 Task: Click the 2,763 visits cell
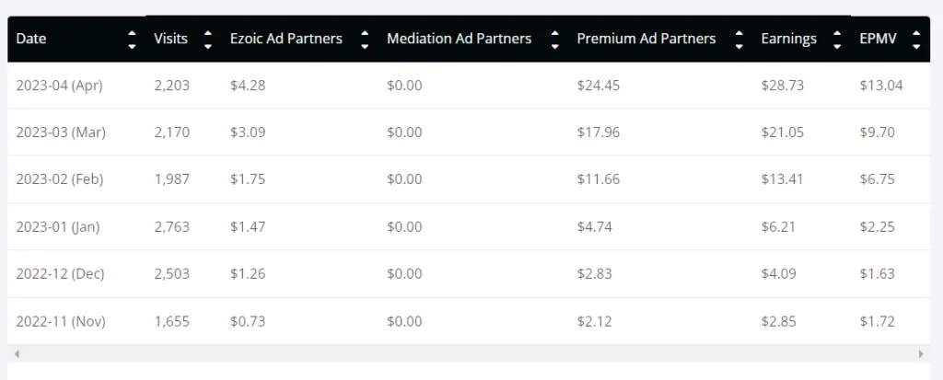(x=171, y=226)
